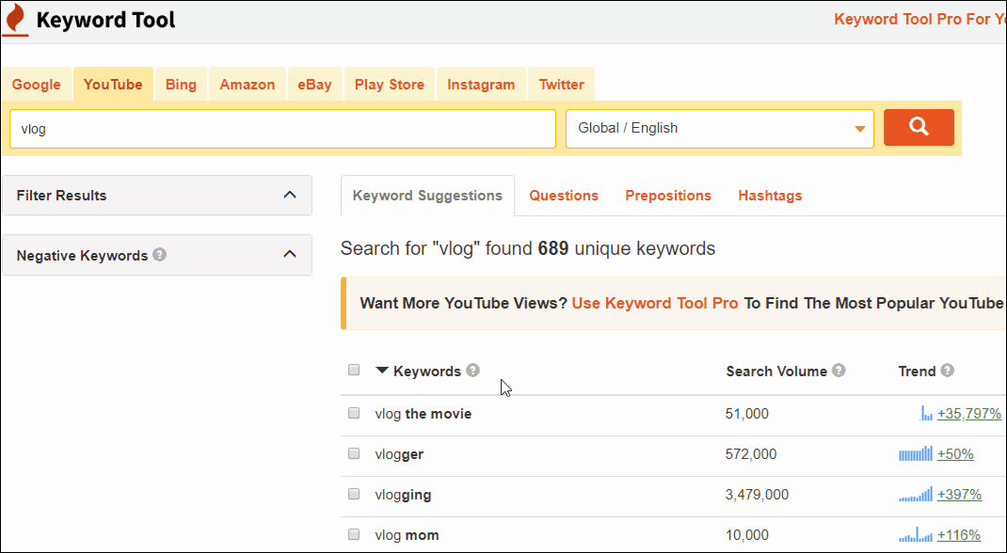Click the 51,000 search volume value
Image resolution: width=1007 pixels, height=553 pixels.
(x=747, y=414)
